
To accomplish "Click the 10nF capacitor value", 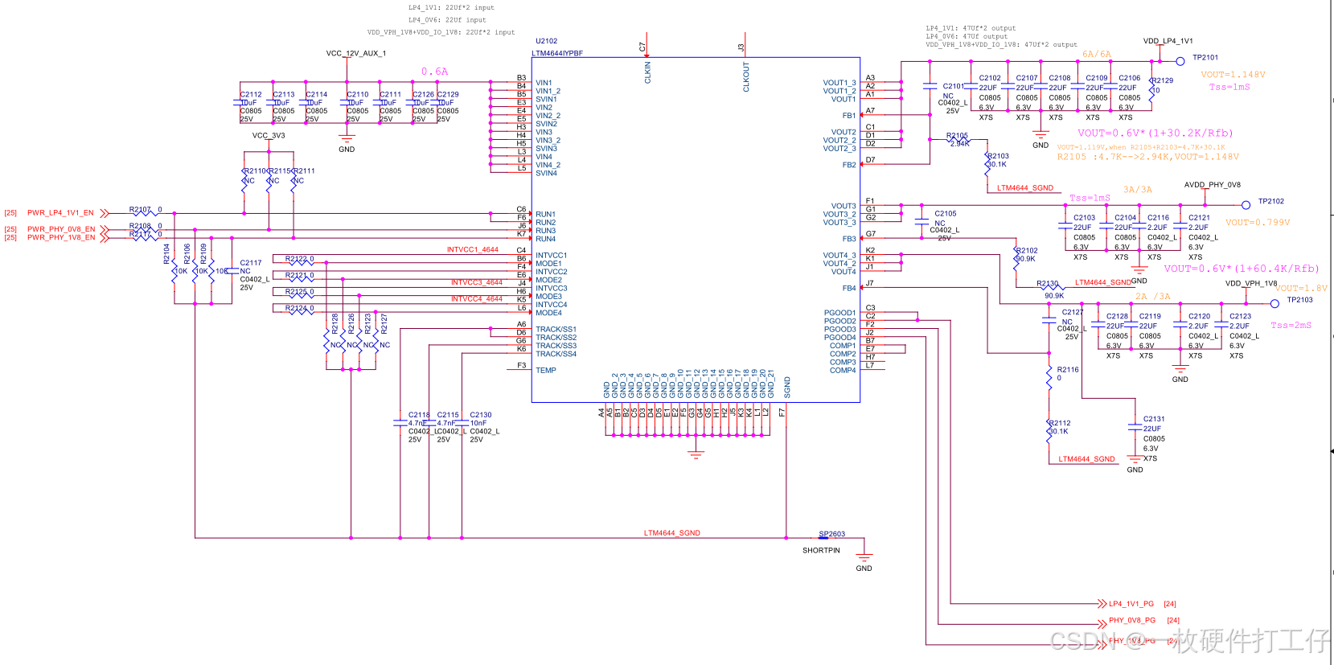I will (x=478, y=423).
